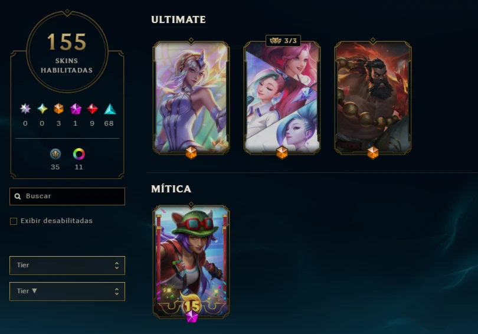The image size is (478, 334).
Task: Open the Mítica Teemo-hat skin card
Action: click(191, 261)
